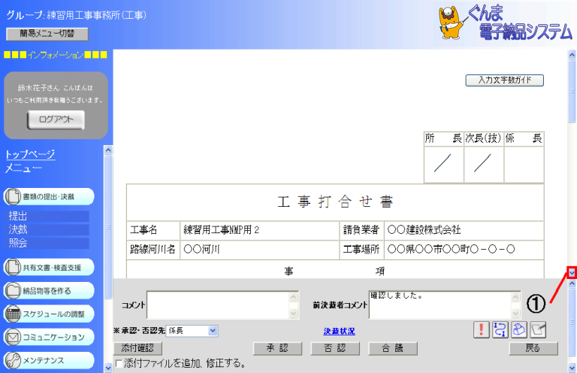Screen dimensions: 577x373
Task: Click sidebar menu scroll-up arrow
Action: click(108, 150)
